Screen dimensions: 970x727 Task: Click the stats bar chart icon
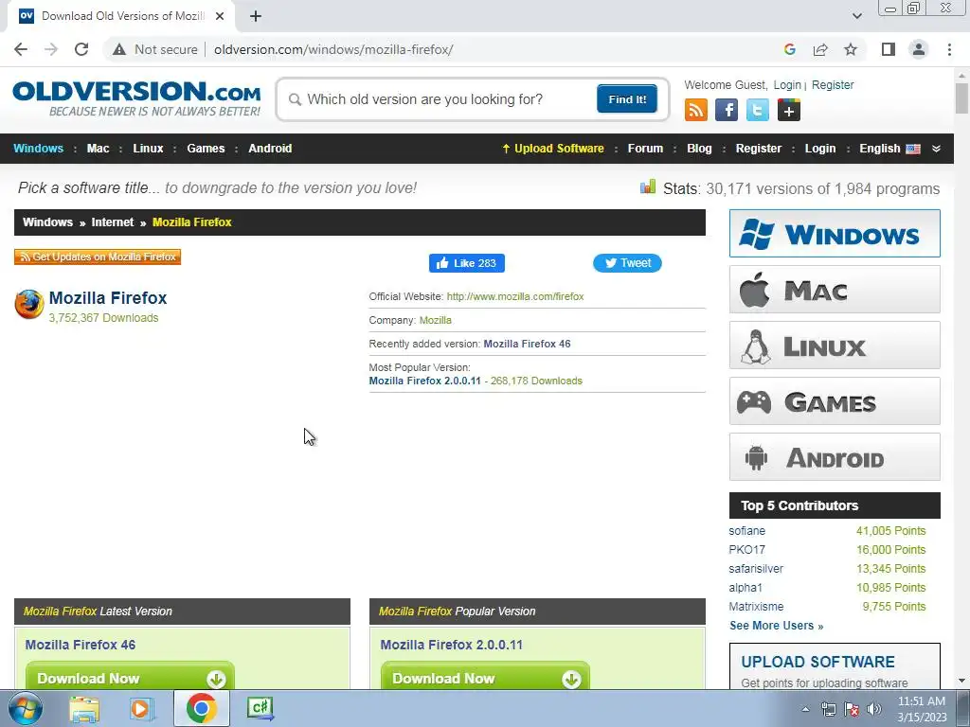click(x=648, y=186)
